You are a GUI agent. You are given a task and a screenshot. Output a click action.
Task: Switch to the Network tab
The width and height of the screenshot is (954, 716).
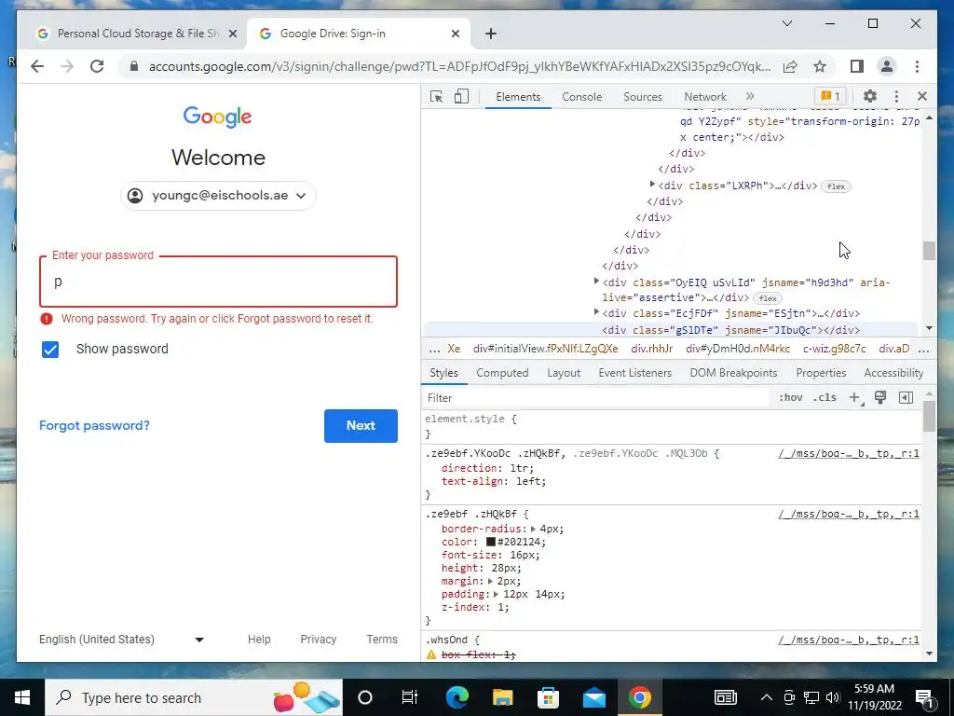(705, 97)
